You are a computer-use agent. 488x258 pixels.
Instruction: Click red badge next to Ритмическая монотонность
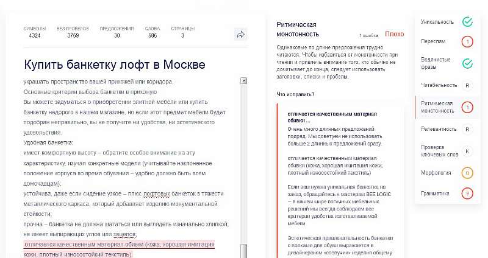(467, 108)
